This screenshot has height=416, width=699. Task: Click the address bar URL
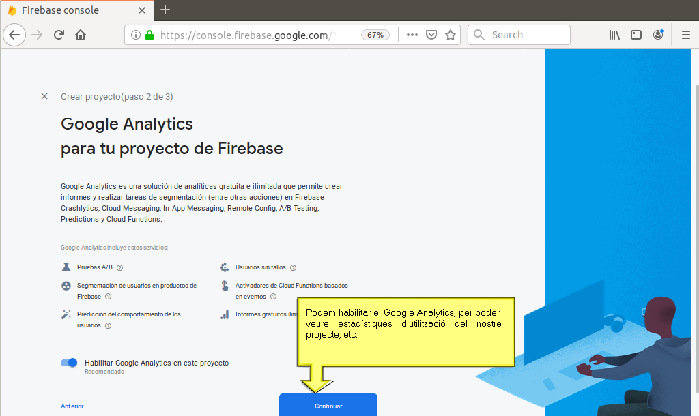(247, 35)
